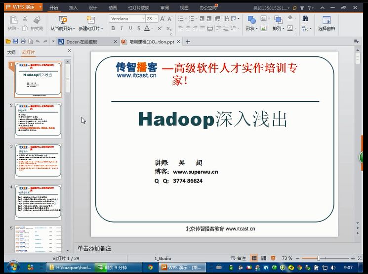Decrease font size with A- icon
This screenshot has width=368, height=274.
[x=170, y=19]
